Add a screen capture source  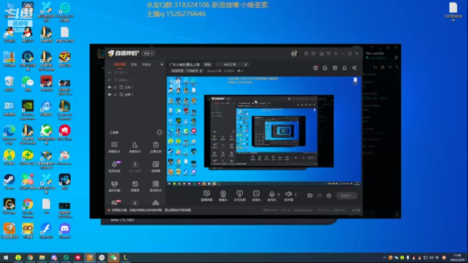207,196
